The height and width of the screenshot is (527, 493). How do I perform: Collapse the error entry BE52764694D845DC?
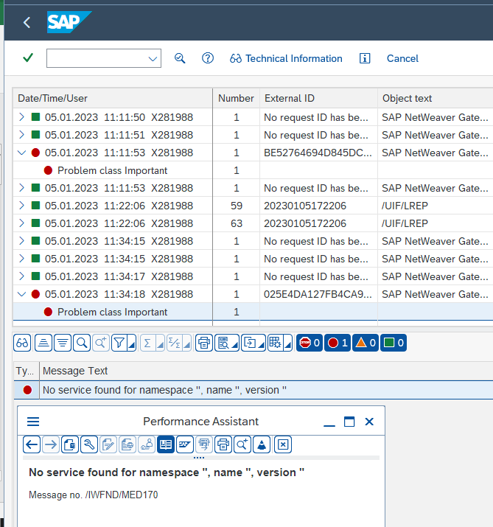(x=22, y=153)
